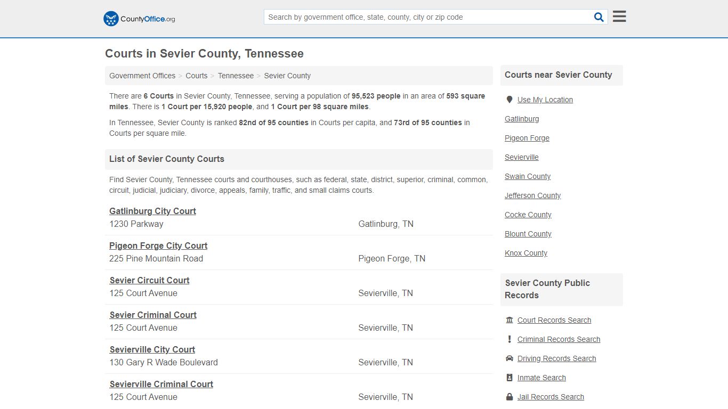Click the courthouse icon beside Court Records Search
The height and width of the screenshot is (409, 728).
509,320
